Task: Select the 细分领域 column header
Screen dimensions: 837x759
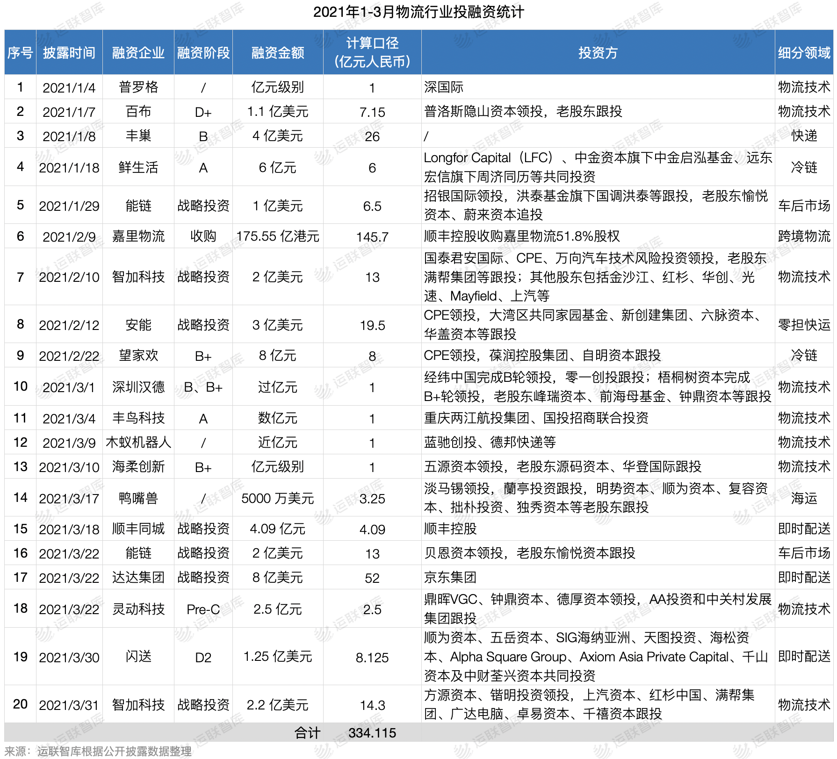Action: 804,53
